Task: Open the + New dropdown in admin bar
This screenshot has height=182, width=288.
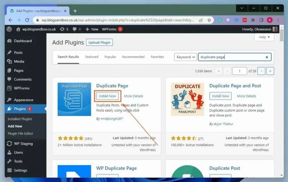Action: (91, 29)
